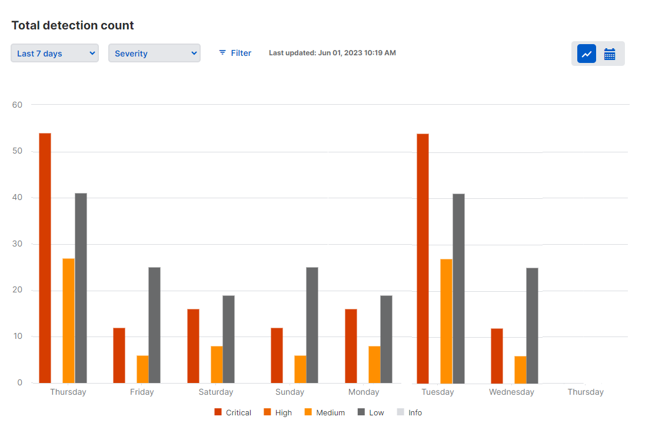Open the Filter text button

tap(241, 53)
